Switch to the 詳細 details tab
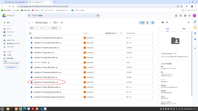The image size is (198, 111). pos(167,29)
